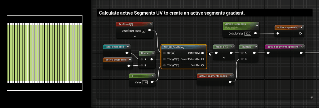Select the Tiling Y (S) input pin

pyautogui.click(x=164, y=65)
